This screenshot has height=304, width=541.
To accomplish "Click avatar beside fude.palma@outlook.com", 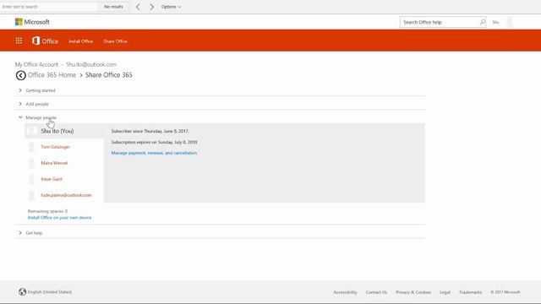I will pos(32,195).
